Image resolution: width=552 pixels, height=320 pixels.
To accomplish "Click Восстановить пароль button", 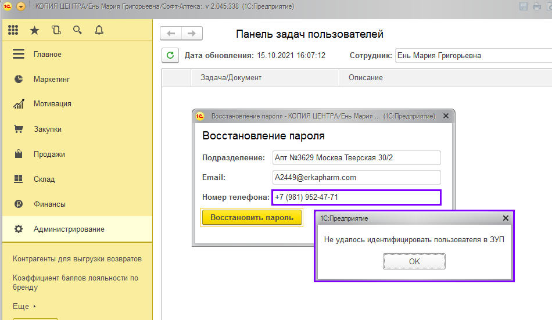I will (252, 217).
